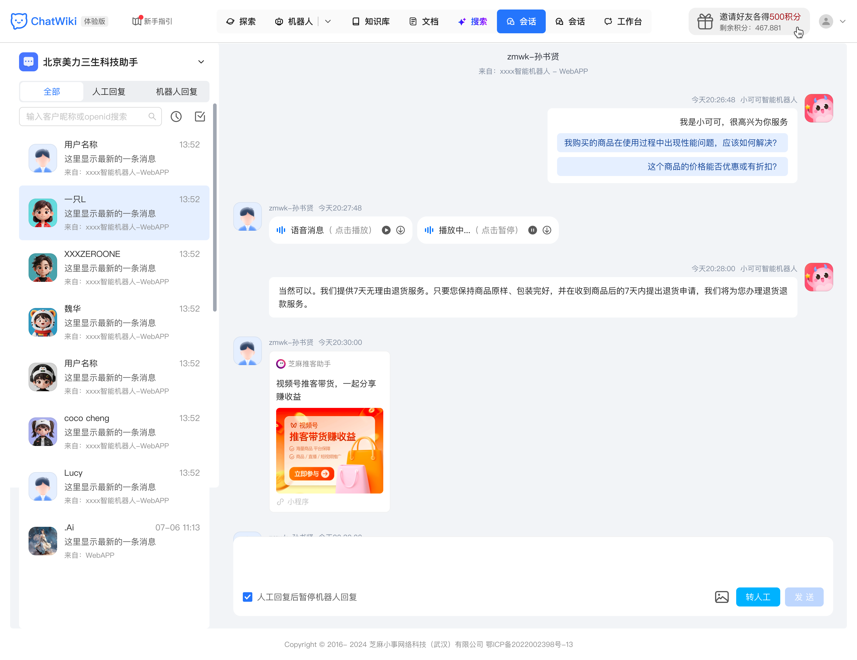Open the history clock icon

(176, 117)
